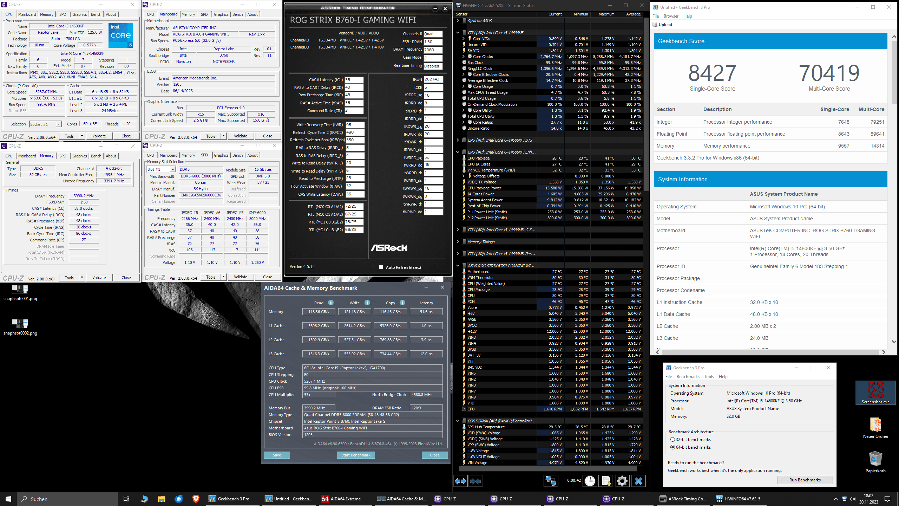Select 64-bit benchmarks radio button
The width and height of the screenshot is (899, 506).
672,447
